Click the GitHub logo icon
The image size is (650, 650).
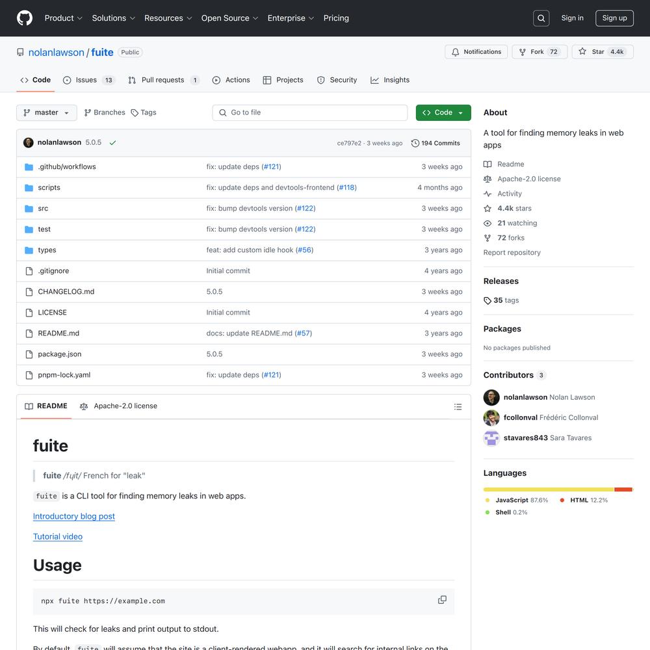point(25,18)
